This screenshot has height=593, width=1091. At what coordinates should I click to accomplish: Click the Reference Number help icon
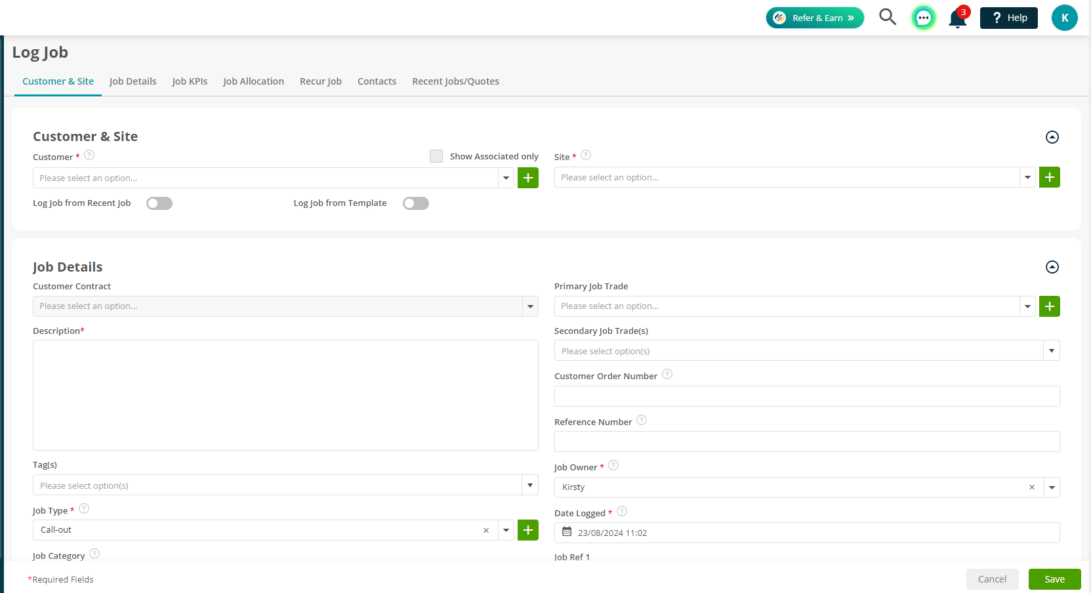click(x=642, y=420)
